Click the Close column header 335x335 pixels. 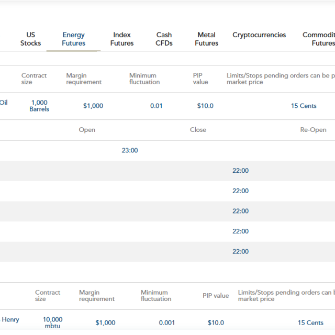tap(198, 130)
